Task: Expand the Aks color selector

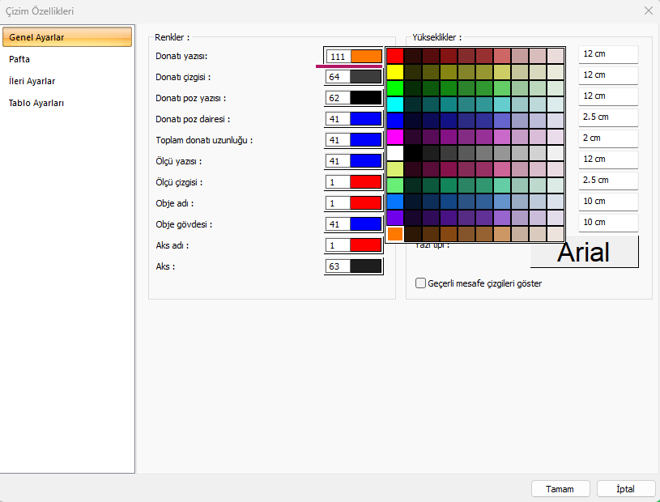Action: tap(353, 266)
